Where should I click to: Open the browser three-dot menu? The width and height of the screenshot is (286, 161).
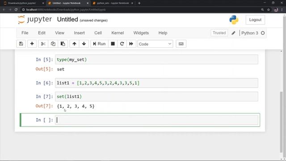pyautogui.click(x=282, y=10)
